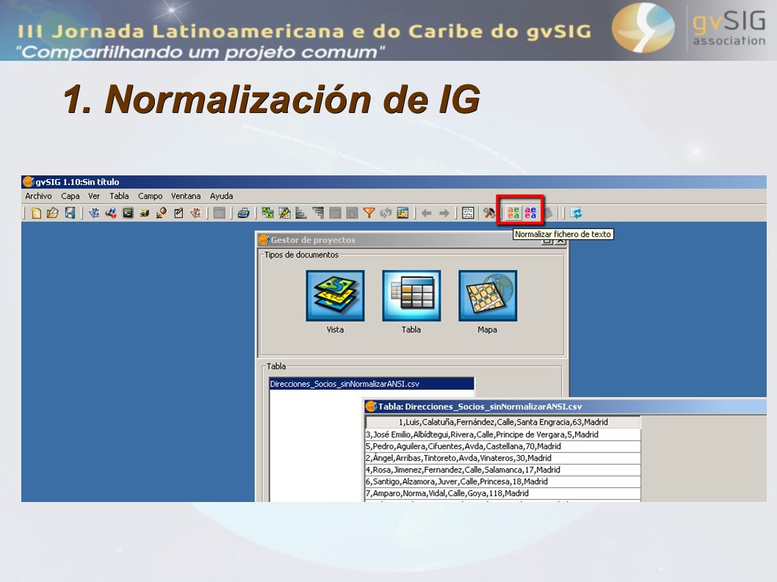Open the Archivo menu

38,196
